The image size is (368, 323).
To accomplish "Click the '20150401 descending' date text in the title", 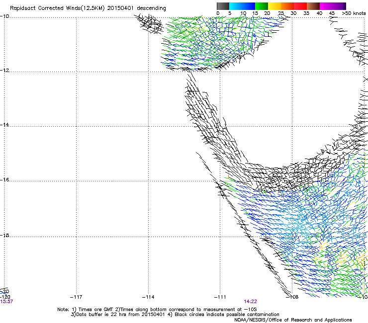I will click(x=137, y=8).
